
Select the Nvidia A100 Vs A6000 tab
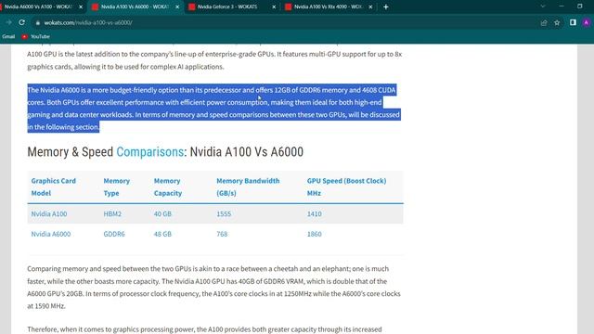[x=135, y=6]
